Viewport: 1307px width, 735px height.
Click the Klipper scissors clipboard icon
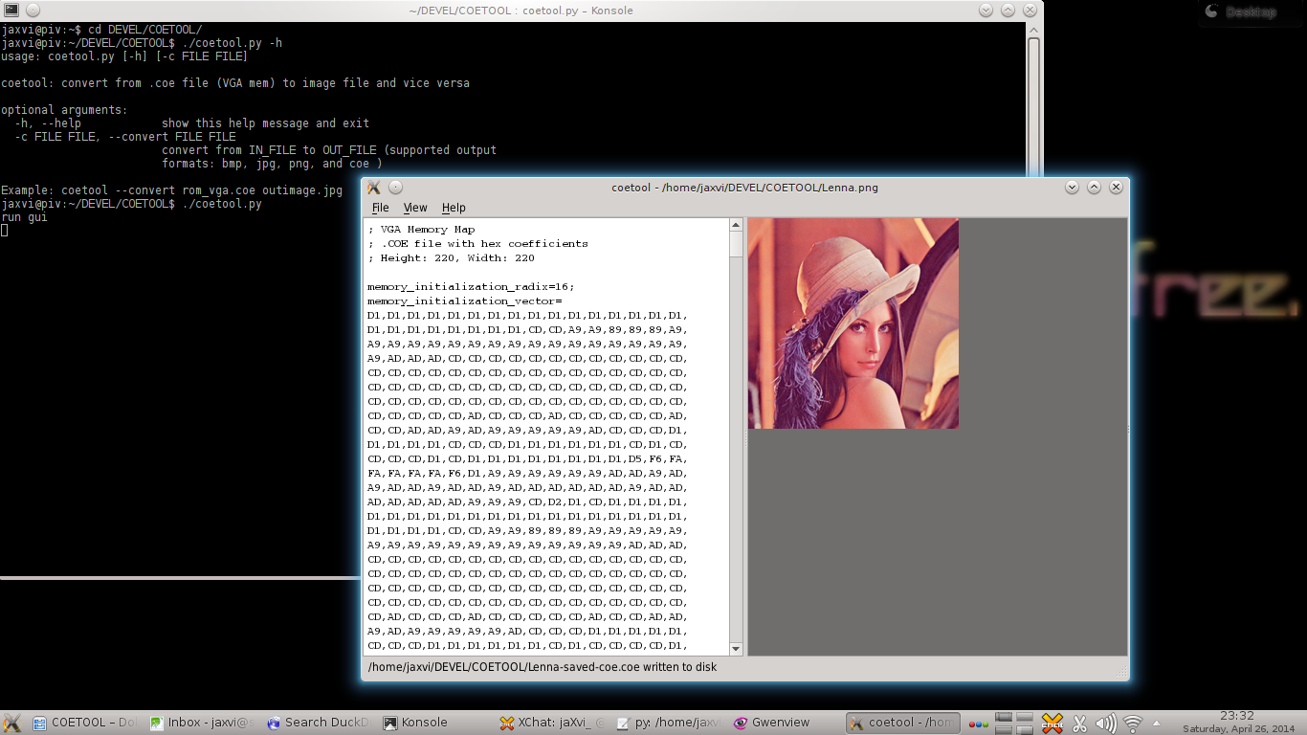[1079, 724]
